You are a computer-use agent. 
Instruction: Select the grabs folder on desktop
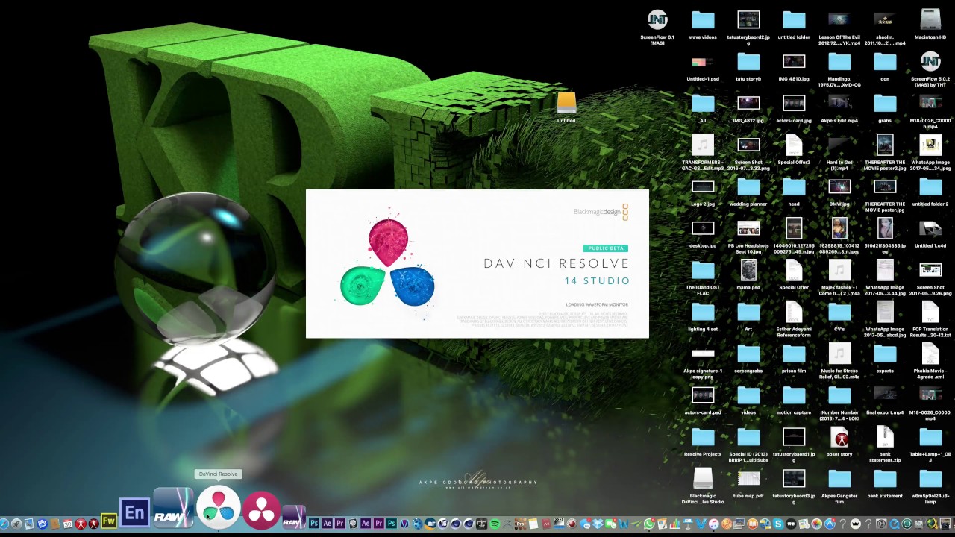(885, 108)
